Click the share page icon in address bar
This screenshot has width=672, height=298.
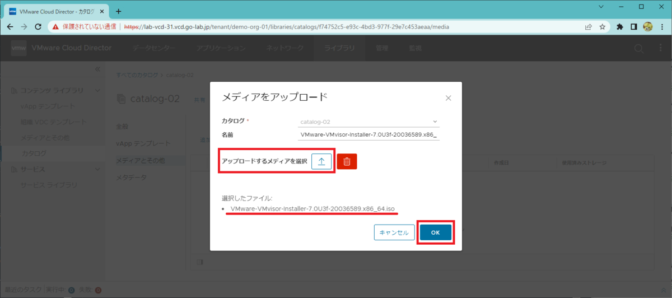[x=589, y=26]
